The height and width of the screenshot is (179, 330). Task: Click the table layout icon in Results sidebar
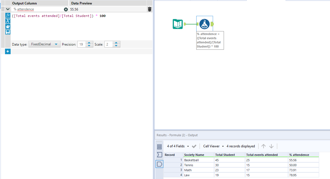159,146
